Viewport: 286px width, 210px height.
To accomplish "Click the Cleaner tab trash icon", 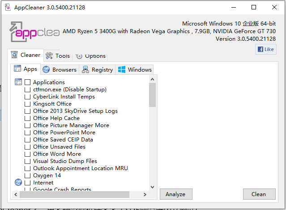I will click(x=14, y=55).
